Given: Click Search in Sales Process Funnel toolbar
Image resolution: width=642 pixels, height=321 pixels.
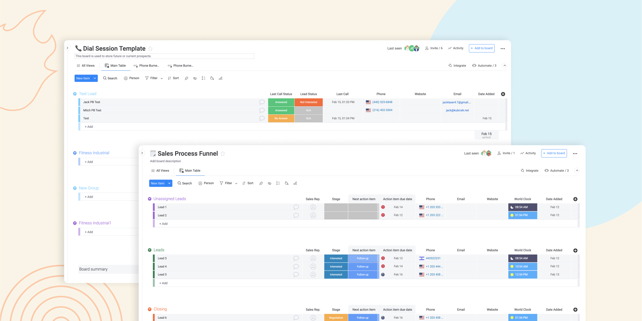Looking at the screenshot, I should coord(185,183).
